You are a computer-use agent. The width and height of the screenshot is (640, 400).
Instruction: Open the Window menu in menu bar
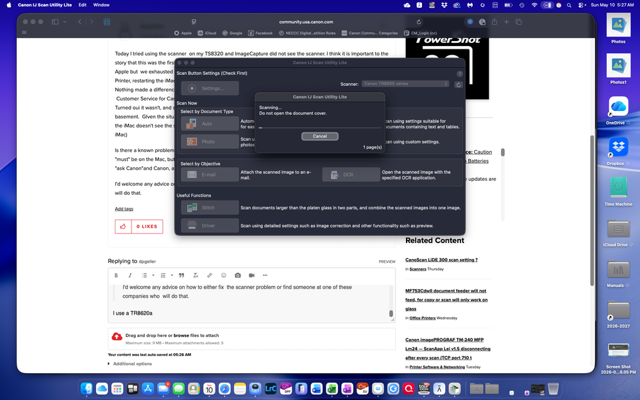point(101,5)
